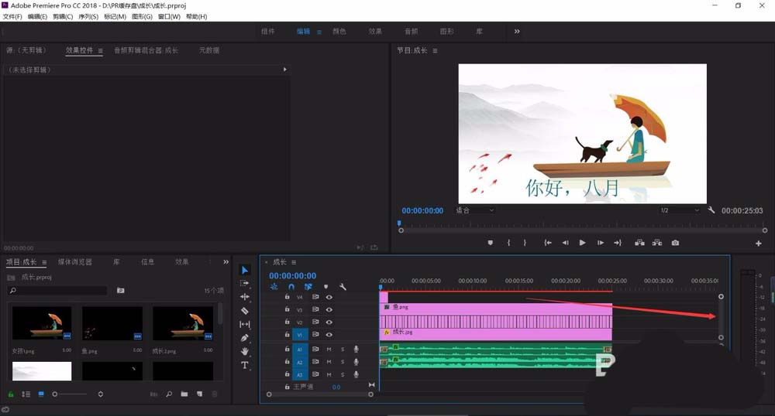
Task: Toggle the timeline snap magnet icon
Action: click(x=291, y=286)
